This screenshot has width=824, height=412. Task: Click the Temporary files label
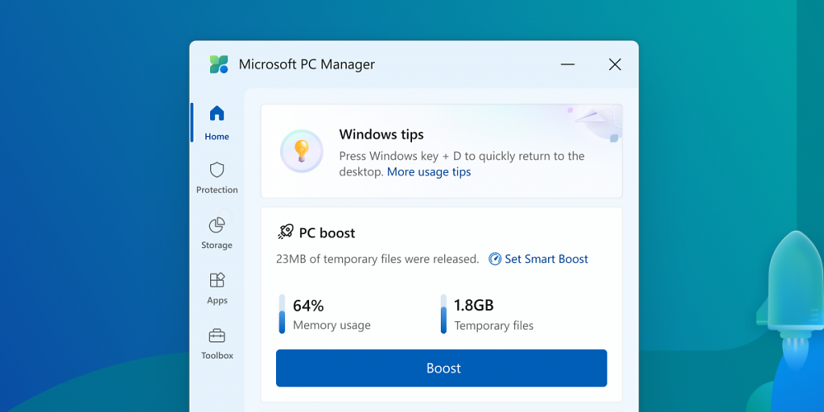click(x=494, y=325)
